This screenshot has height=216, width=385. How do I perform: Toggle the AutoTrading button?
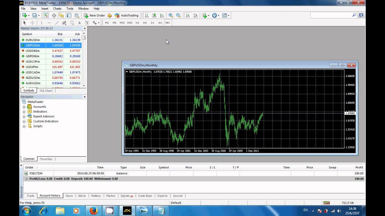(127, 15)
